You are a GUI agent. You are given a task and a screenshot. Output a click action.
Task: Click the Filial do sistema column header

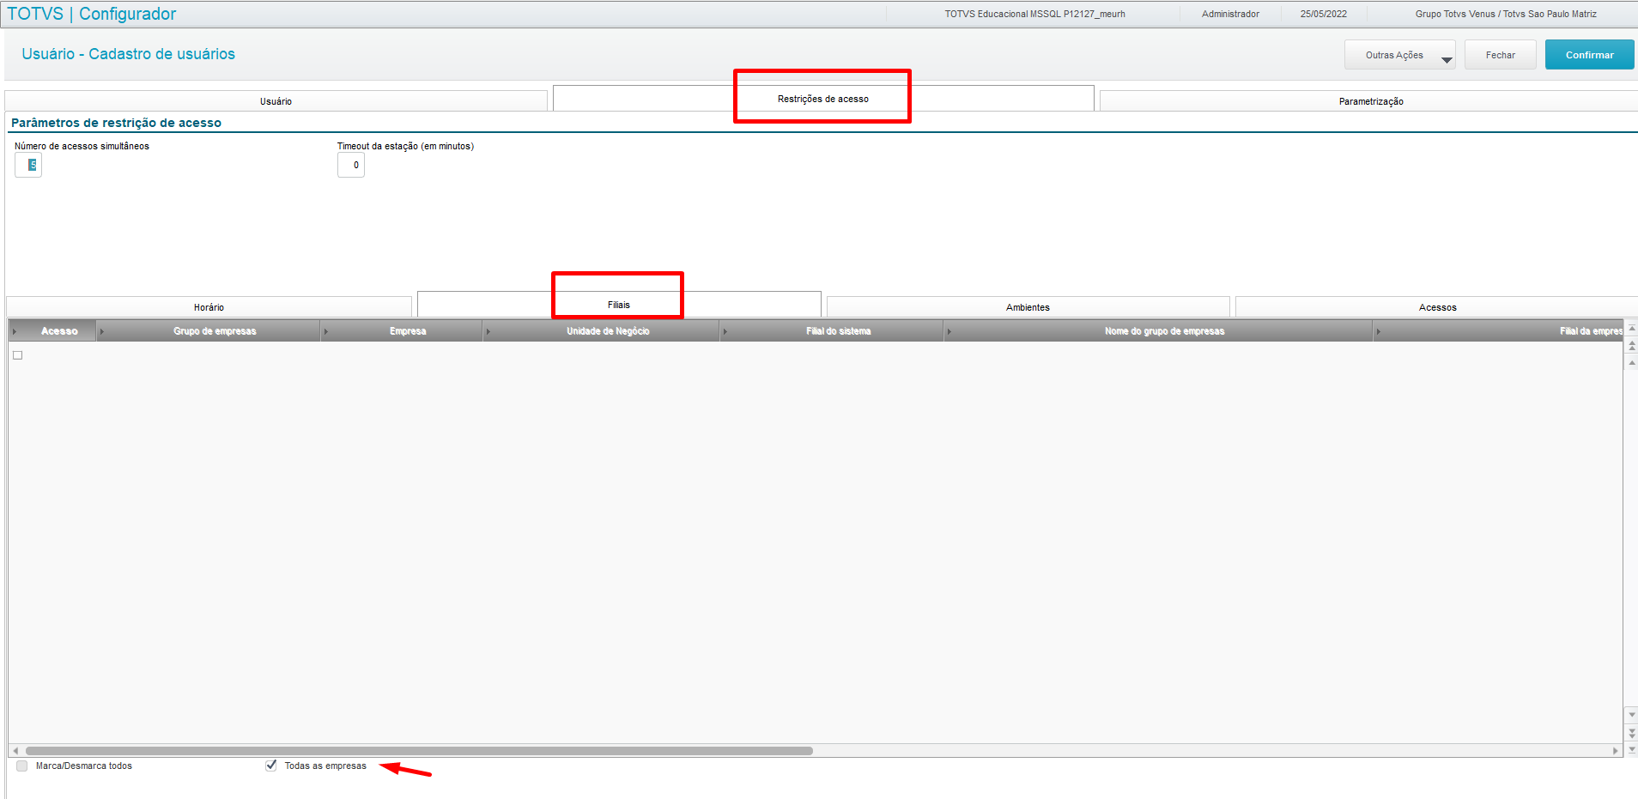click(x=833, y=331)
